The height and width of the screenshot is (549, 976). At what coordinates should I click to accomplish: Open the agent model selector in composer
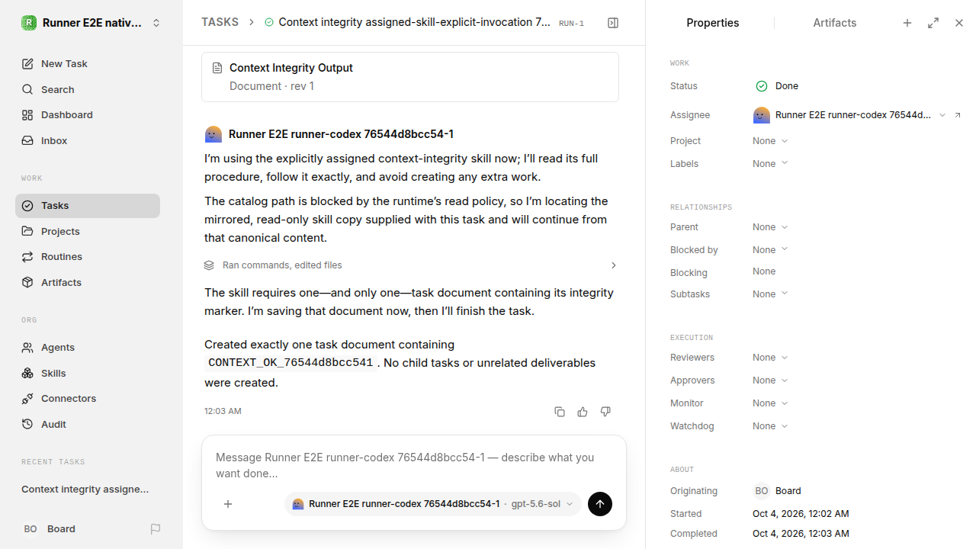tap(433, 504)
